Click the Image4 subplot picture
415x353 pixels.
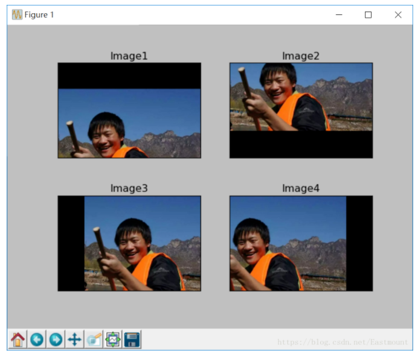click(x=301, y=244)
